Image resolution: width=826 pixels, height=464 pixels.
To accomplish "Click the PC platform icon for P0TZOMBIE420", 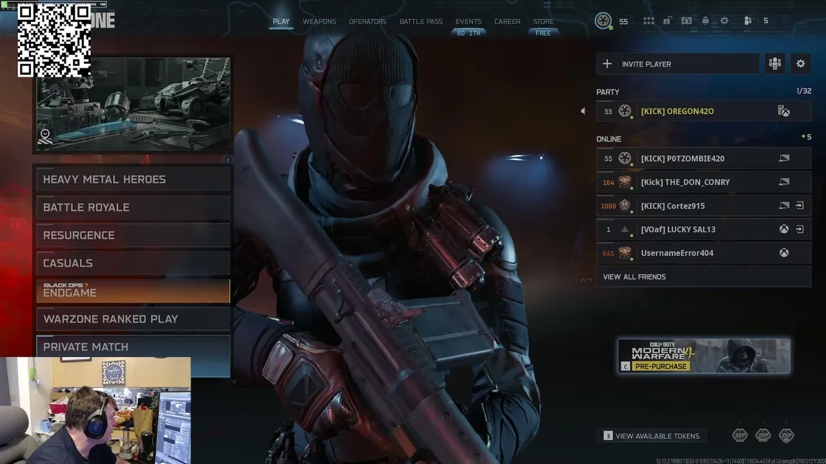I will (x=784, y=159).
